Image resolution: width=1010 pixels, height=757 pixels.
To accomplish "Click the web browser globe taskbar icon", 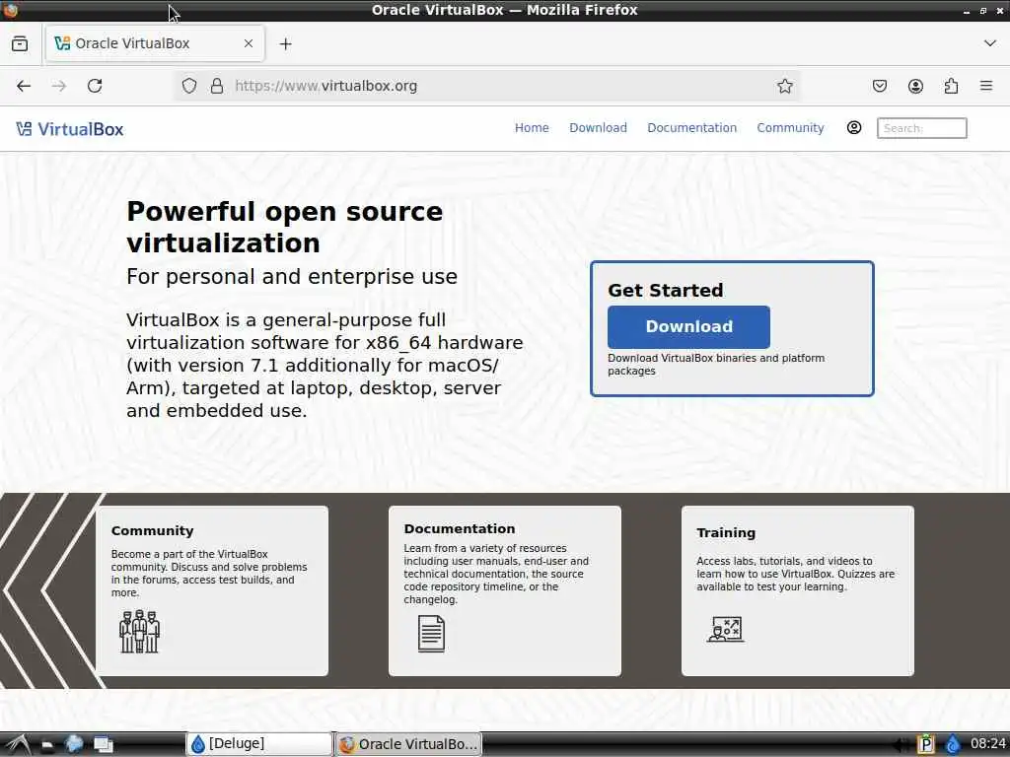I will tap(74, 744).
